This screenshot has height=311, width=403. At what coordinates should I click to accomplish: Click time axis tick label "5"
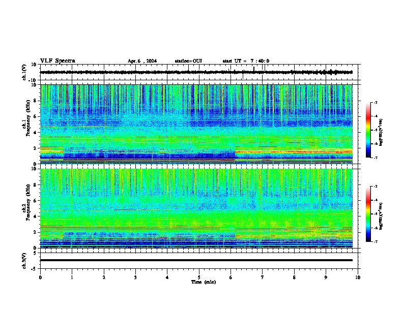pos(199,277)
